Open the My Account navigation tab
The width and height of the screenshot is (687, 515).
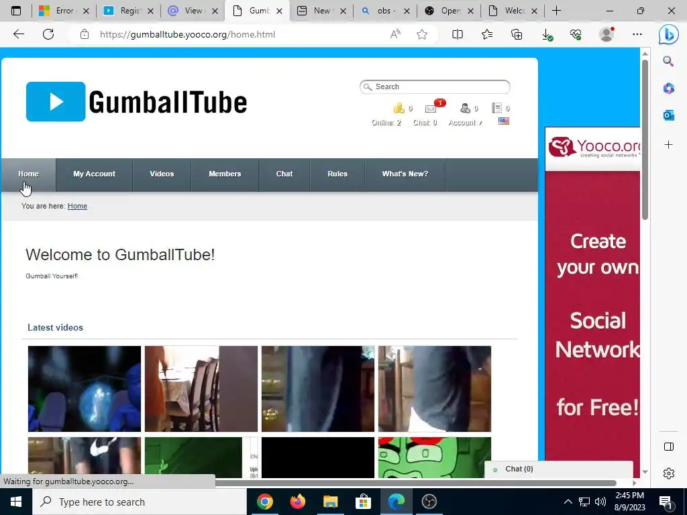(x=94, y=174)
